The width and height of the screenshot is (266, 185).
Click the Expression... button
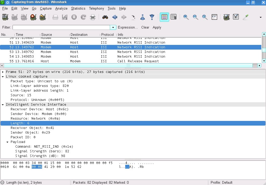pyautogui.click(x=128, y=28)
